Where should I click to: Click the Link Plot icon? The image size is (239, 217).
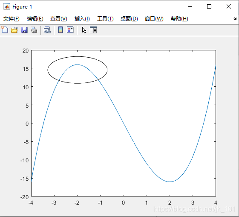pos(47,30)
